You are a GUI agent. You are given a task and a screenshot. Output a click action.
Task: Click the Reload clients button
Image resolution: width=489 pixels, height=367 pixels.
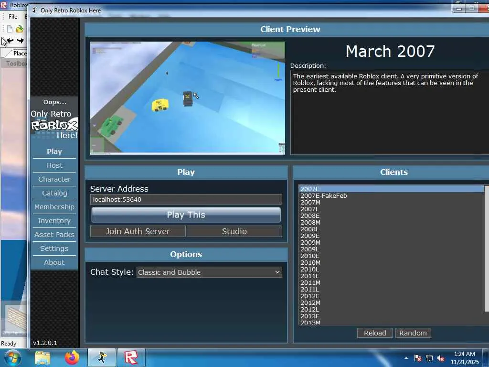coord(375,333)
